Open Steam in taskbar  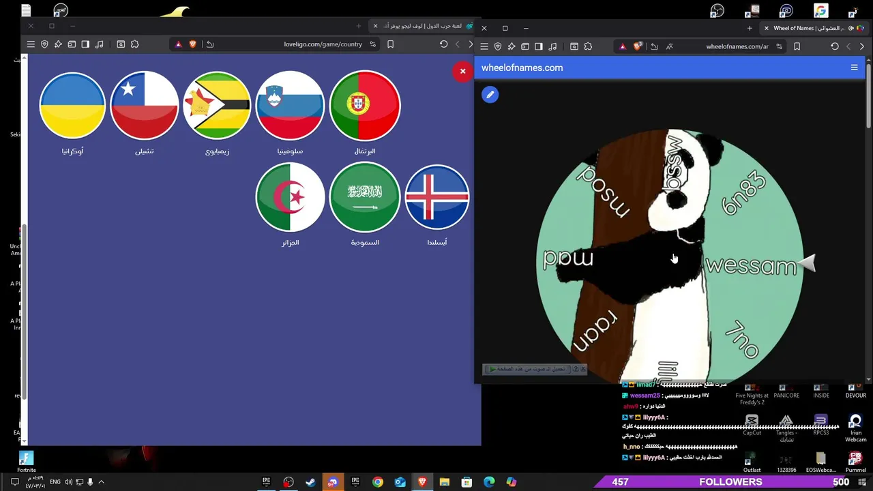click(x=310, y=481)
